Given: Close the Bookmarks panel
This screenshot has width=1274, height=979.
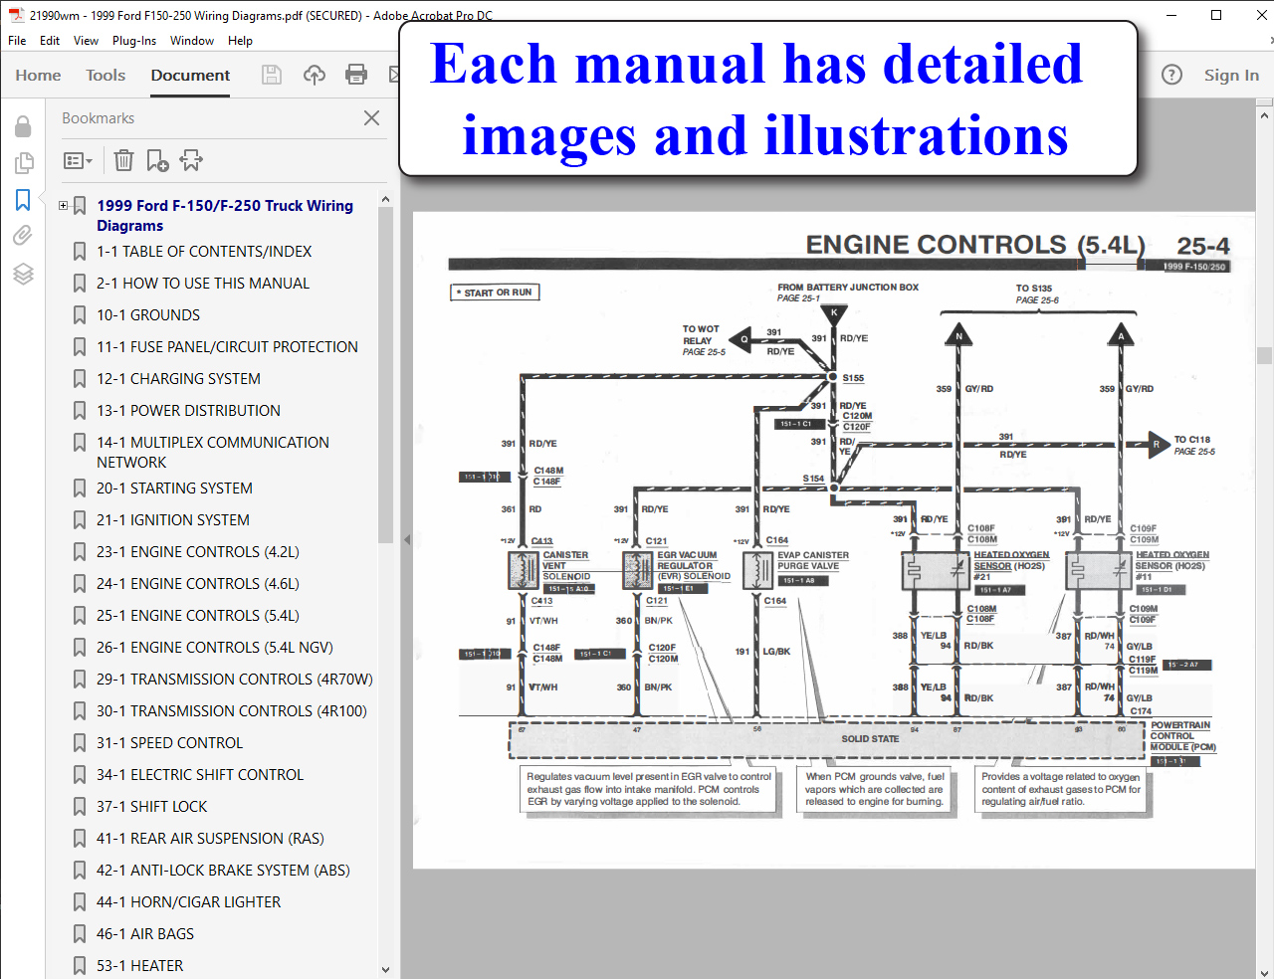Looking at the screenshot, I should point(372,117).
